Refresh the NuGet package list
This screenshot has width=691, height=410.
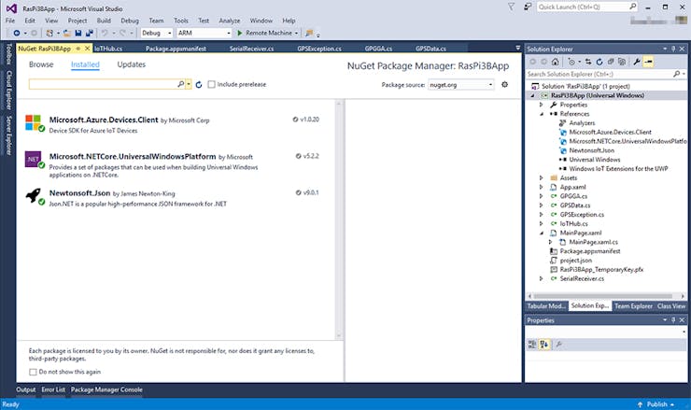click(199, 85)
